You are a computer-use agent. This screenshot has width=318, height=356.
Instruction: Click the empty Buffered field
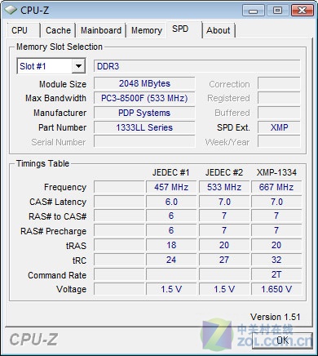coord(279,113)
